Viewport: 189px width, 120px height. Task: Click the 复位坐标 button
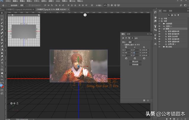pos(135,61)
